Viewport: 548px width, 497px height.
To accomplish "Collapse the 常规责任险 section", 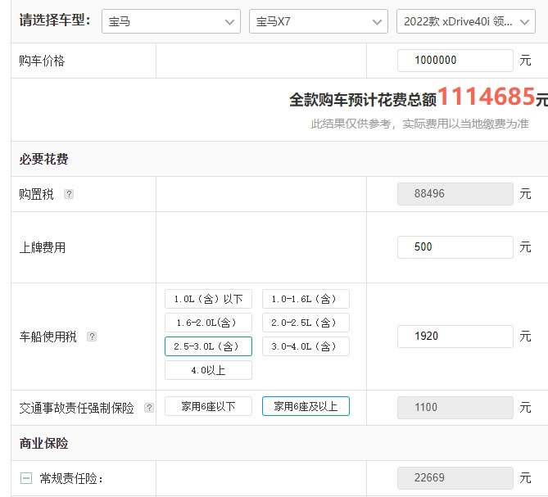I will click(x=26, y=478).
